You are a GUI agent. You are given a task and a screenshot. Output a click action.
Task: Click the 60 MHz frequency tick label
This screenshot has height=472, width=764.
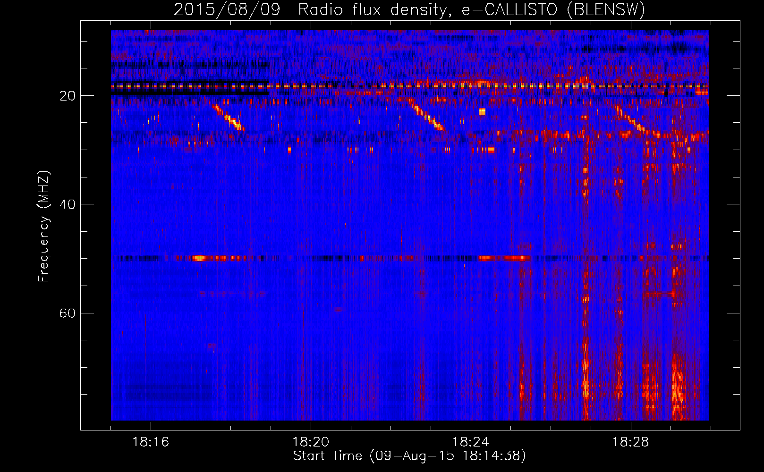click(68, 313)
